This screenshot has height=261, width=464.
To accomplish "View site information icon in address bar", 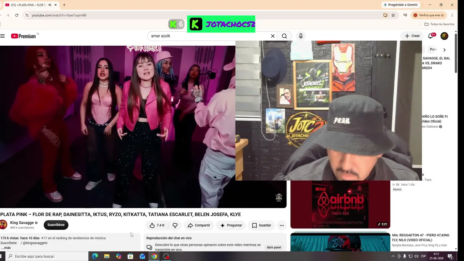I will 27,15.
